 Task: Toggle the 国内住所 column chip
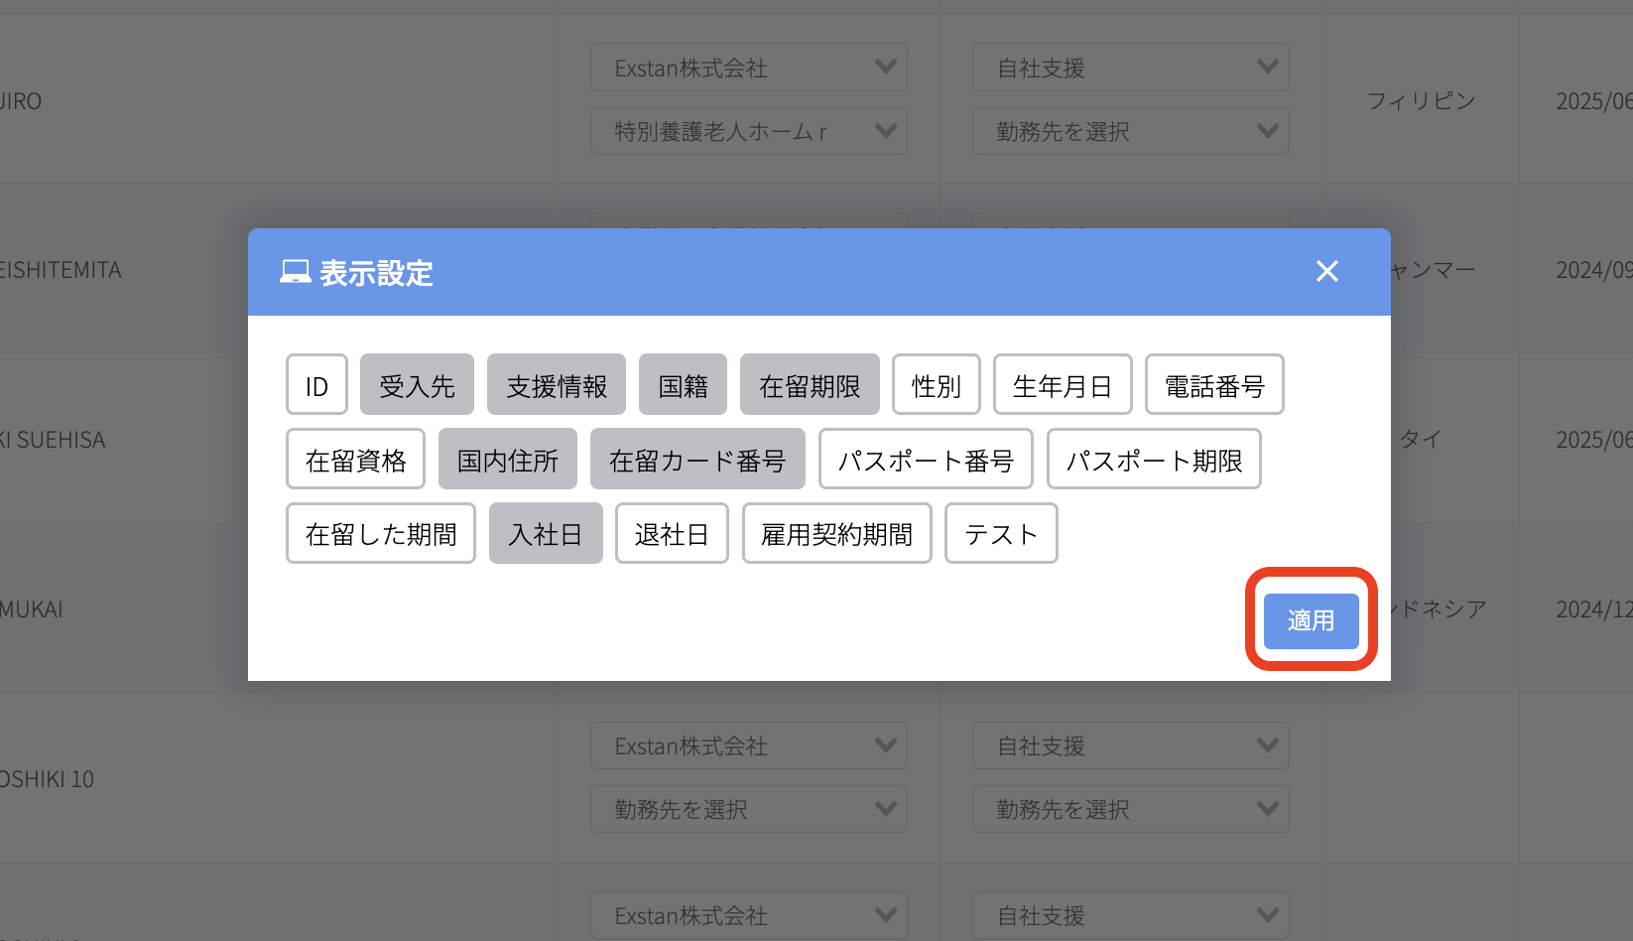tap(507, 460)
